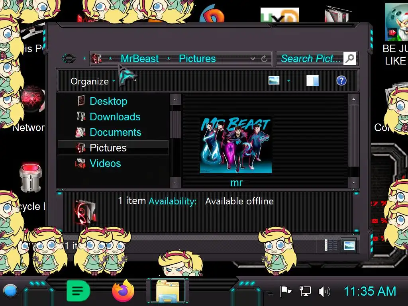The height and width of the screenshot is (306, 408).
Task: Click the Network desktop icon
Action: [x=32, y=99]
